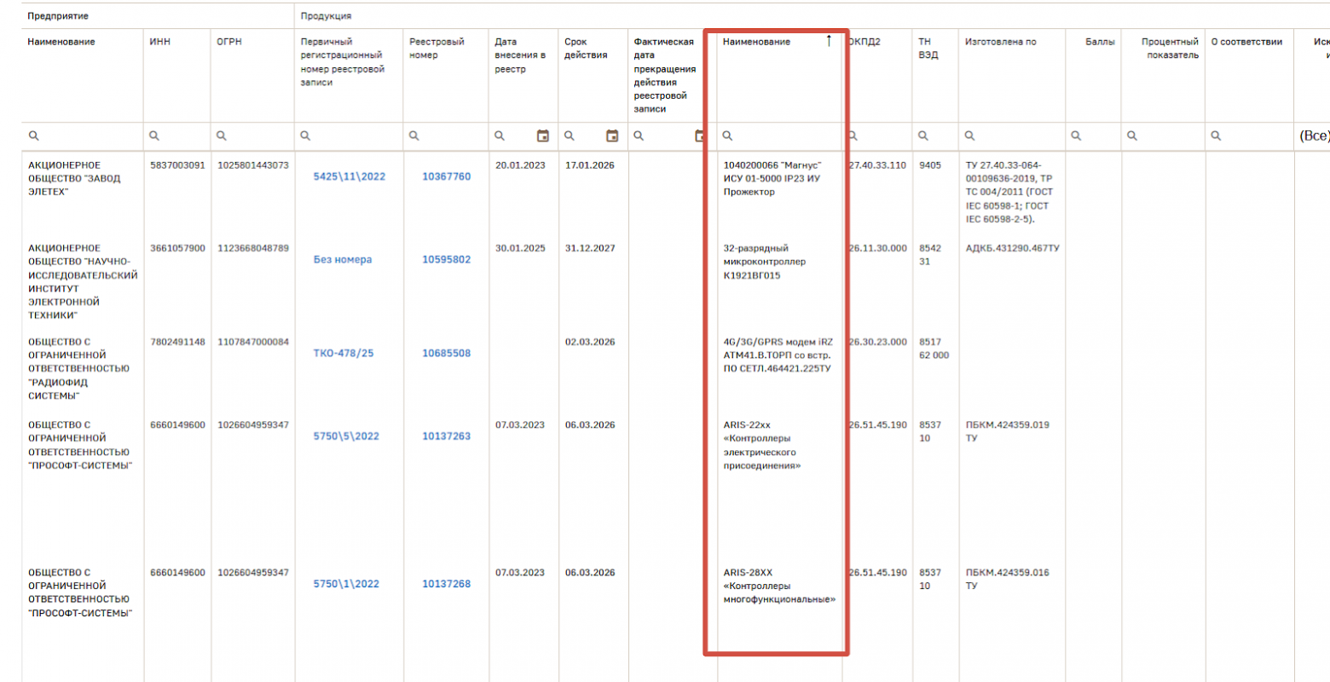Sort by the ОГРН column header

pos(228,42)
